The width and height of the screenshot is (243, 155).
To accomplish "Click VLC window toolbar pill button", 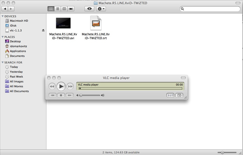I will [183, 77].
